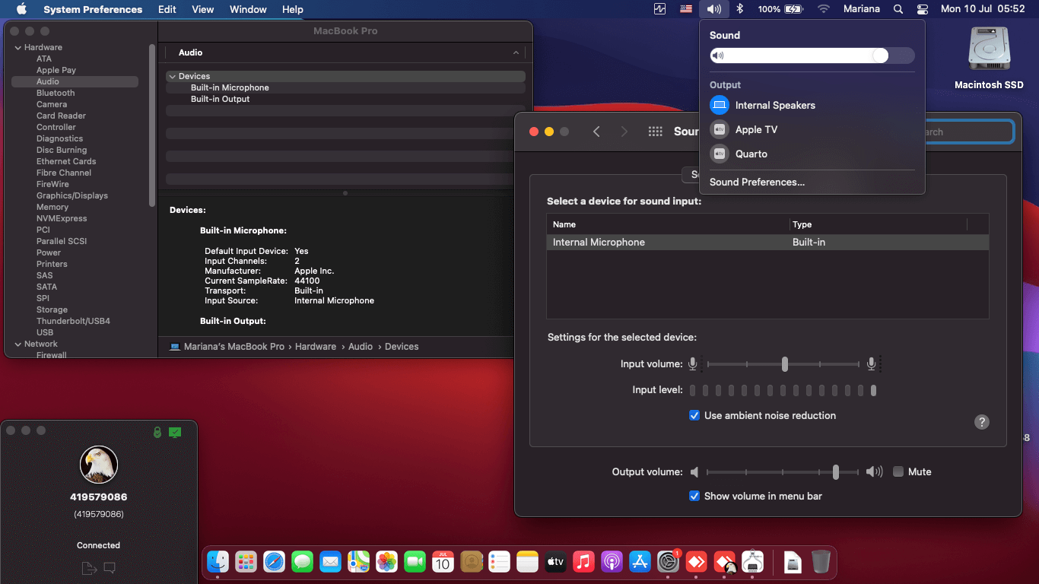Open Photos from the Dock
The height and width of the screenshot is (584, 1039).
point(386,562)
